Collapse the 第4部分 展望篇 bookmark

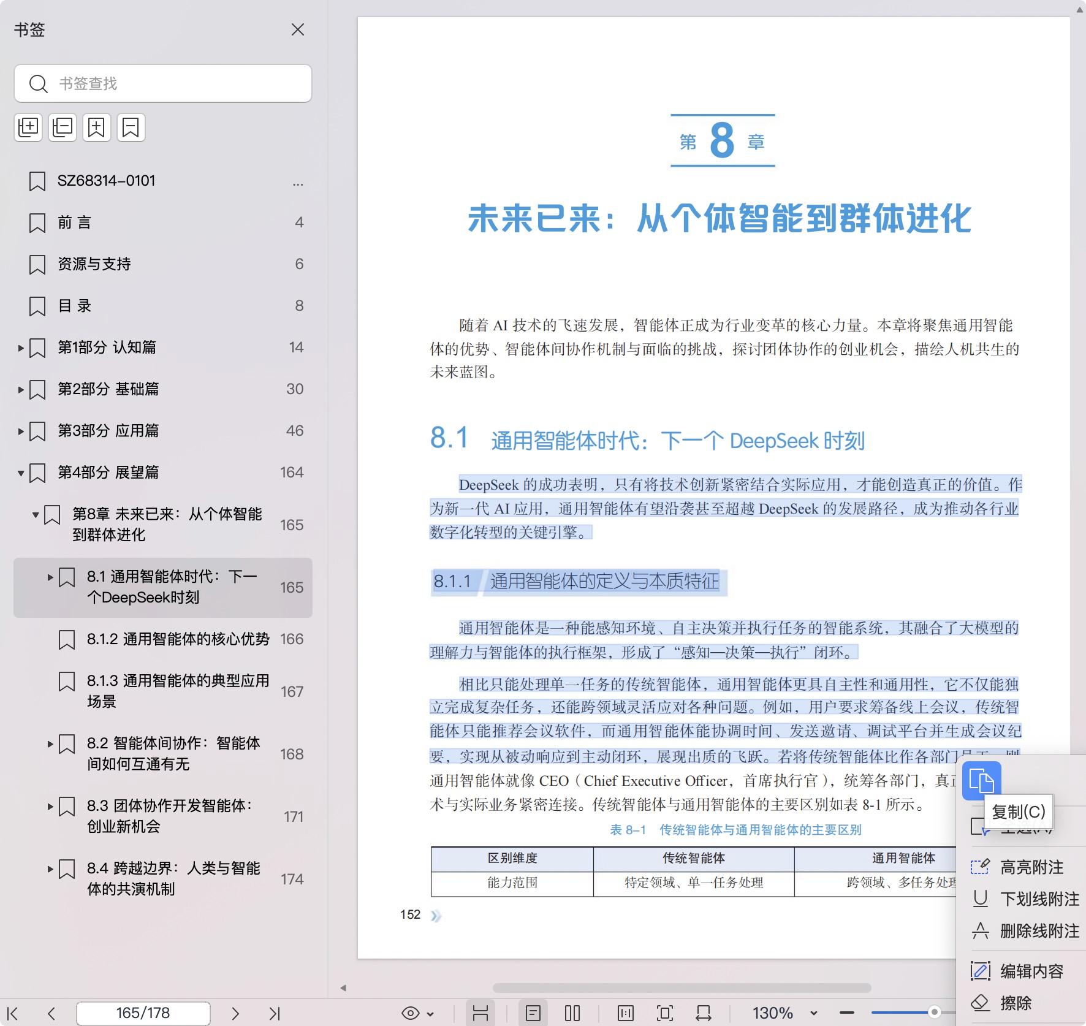coord(21,473)
